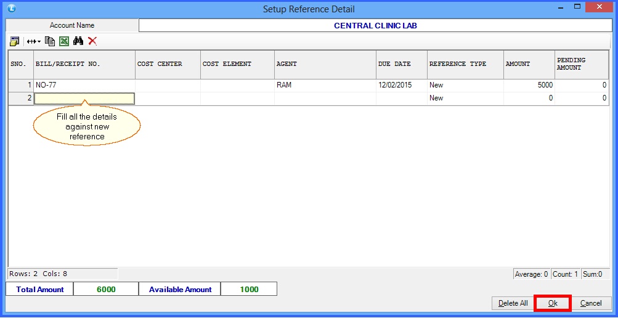
Task: Click the Total Amount value 6000
Action: click(106, 289)
